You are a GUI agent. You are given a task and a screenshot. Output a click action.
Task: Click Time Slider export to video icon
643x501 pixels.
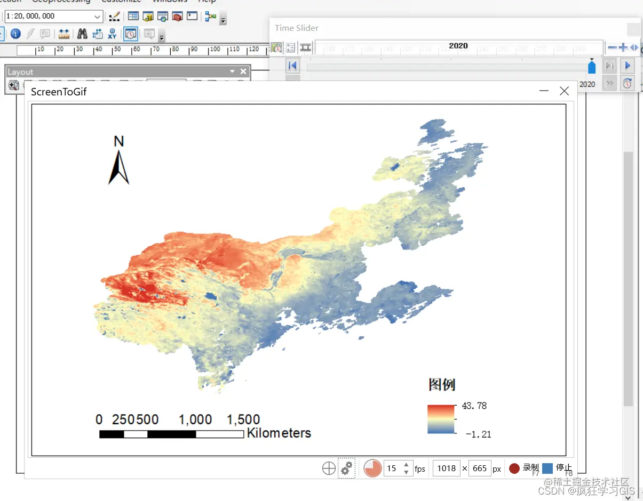[305, 47]
